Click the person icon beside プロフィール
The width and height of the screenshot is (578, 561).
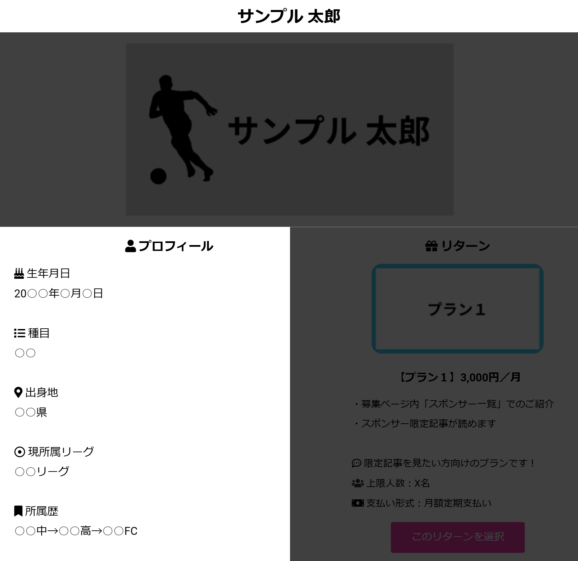tap(130, 246)
